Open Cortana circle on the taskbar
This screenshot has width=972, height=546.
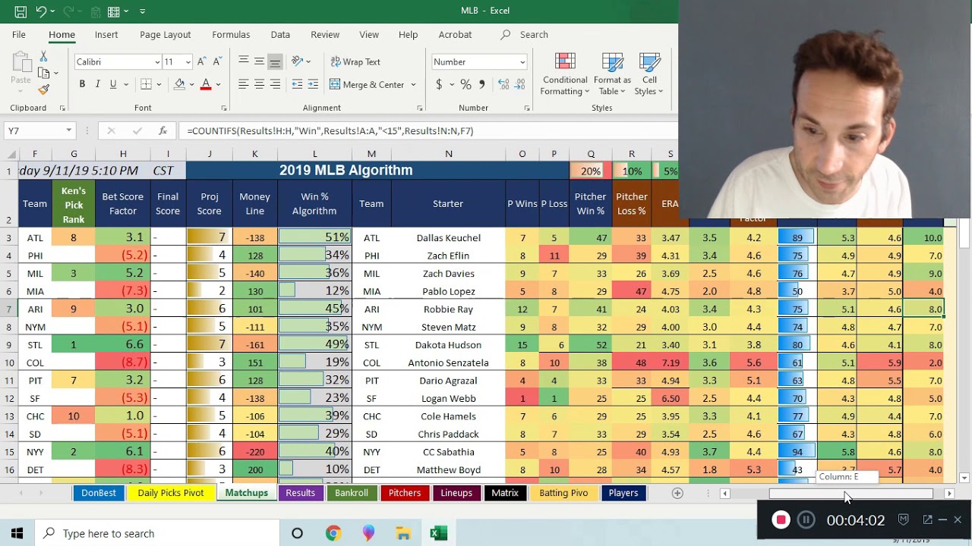[297, 533]
